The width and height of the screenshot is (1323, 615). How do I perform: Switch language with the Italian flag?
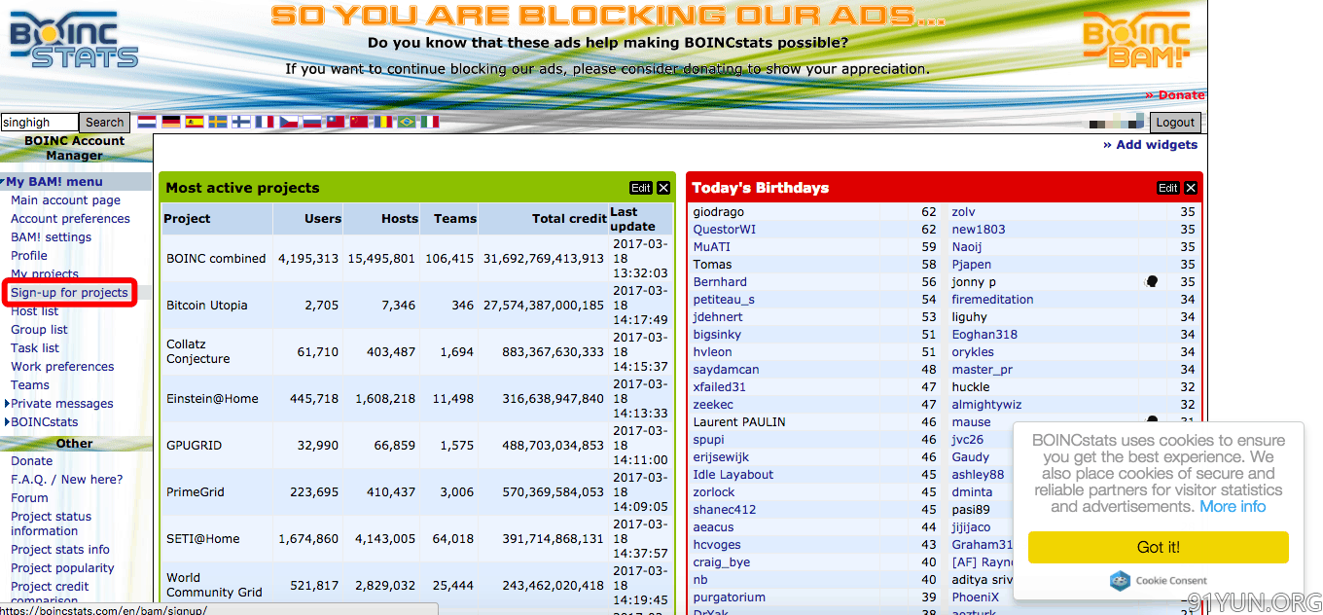(x=429, y=122)
